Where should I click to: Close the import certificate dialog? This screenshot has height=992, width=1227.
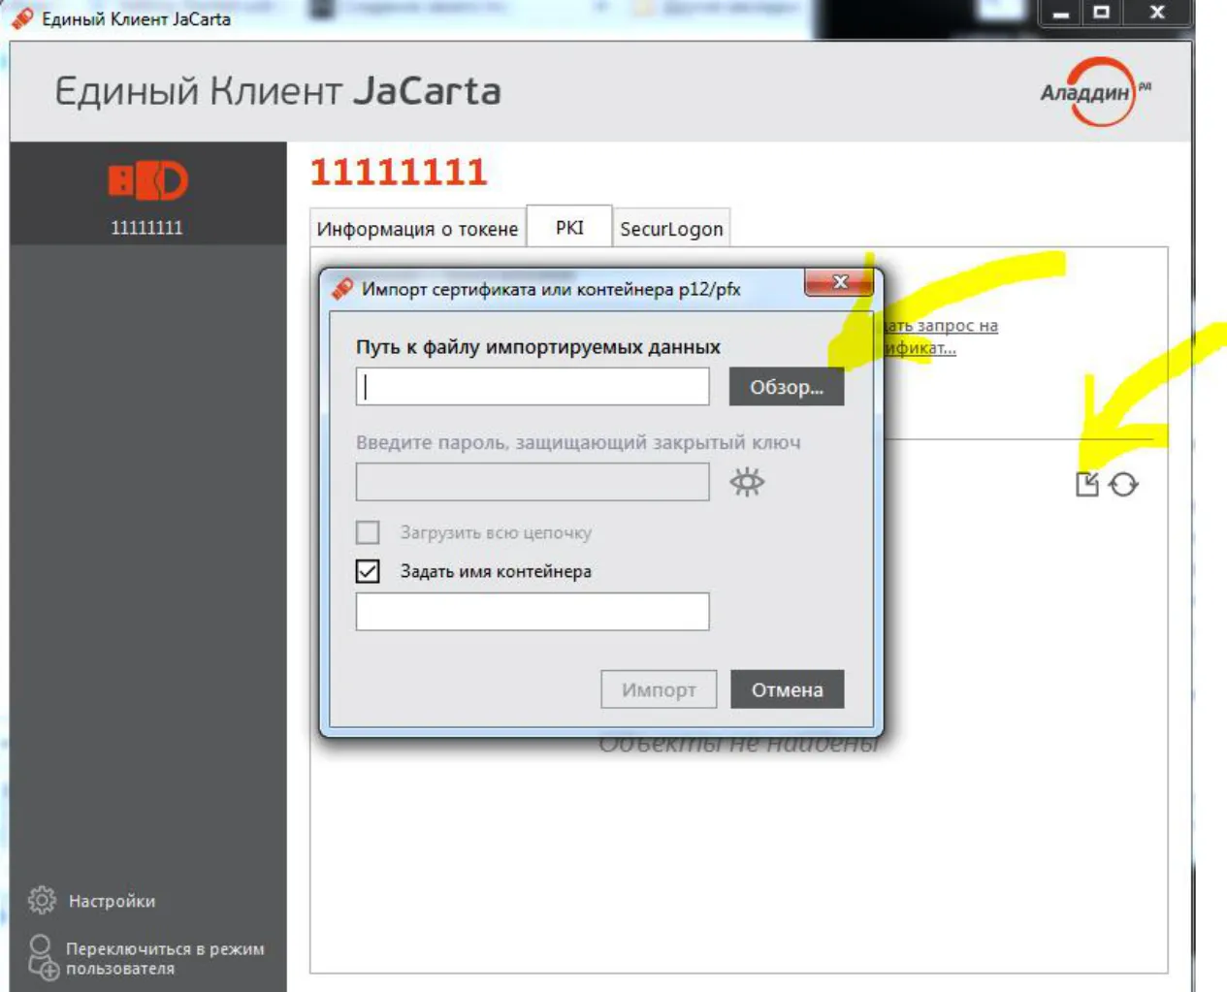click(840, 282)
